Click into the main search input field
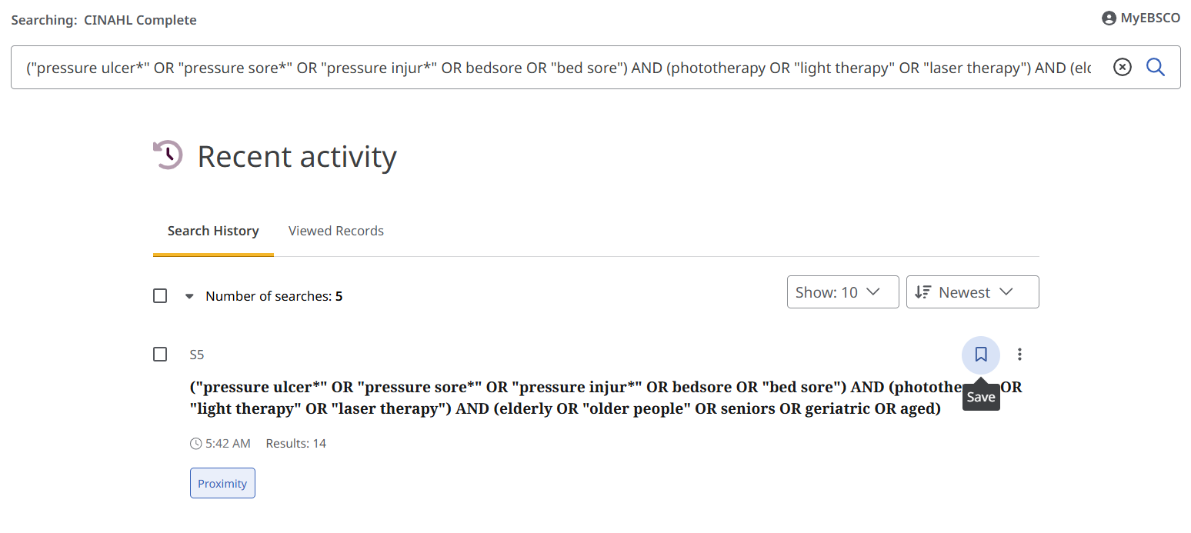 558,68
